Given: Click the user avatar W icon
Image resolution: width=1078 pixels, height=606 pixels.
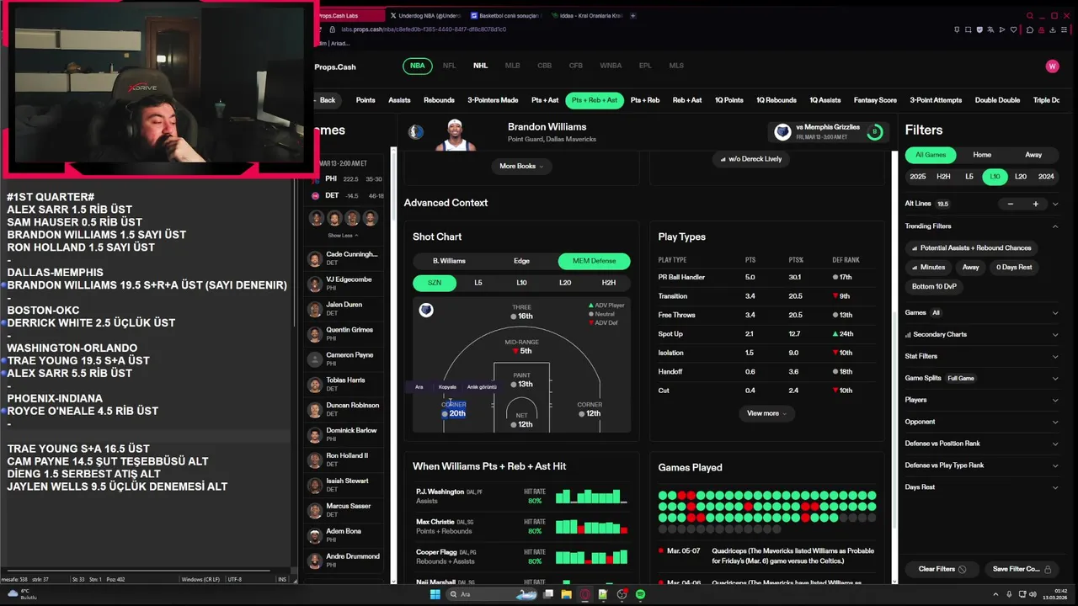Looking at the screenshot, I should [x=1052, y=66].
